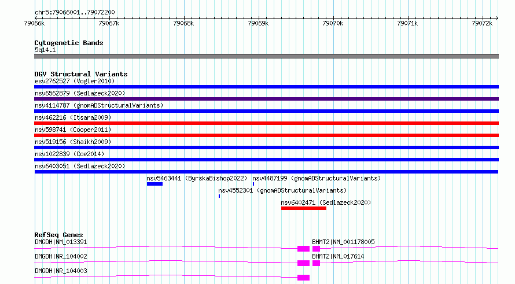The width and height of the screenshot is (515, 284).
Task: Open the nsv6403051 (Sedlazeck2020) label
Action: point(80,166)
